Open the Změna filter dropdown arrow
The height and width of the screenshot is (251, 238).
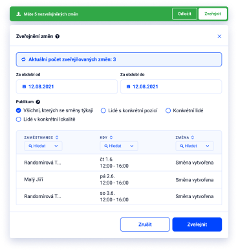[x=208, y=146]
